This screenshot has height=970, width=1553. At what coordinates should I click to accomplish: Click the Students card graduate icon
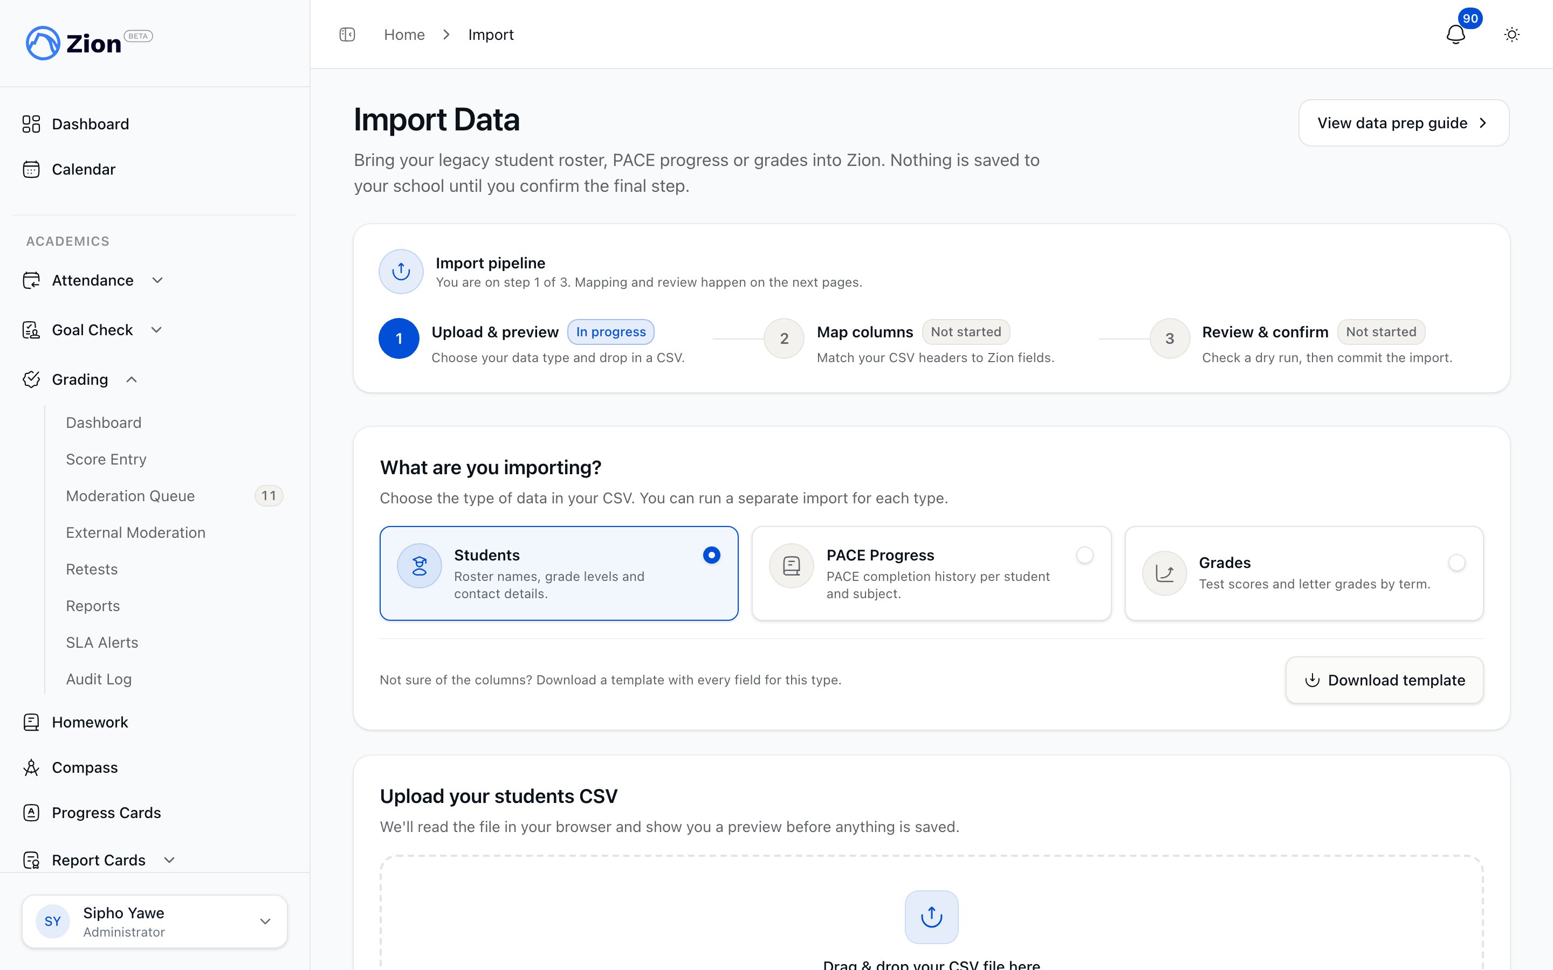coord(419,566)
